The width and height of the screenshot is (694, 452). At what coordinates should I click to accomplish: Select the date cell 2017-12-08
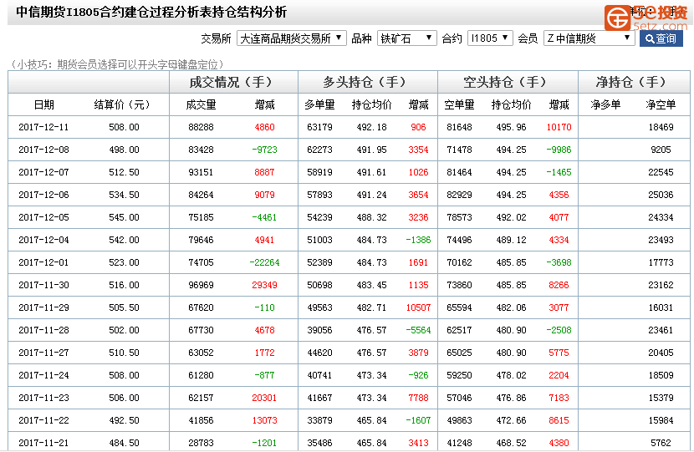43,150
